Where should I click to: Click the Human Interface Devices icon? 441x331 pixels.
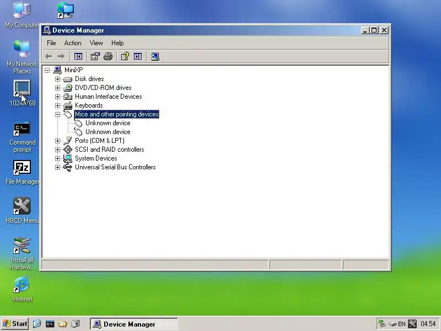(x=68, y=97)
